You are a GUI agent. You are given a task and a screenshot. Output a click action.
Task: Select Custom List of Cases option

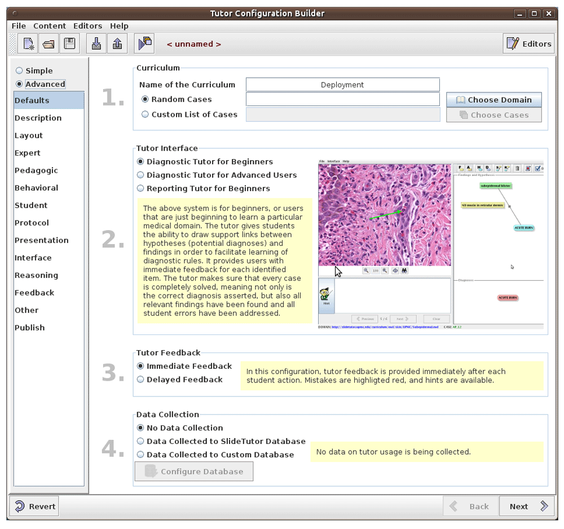[x=190, y=114]
